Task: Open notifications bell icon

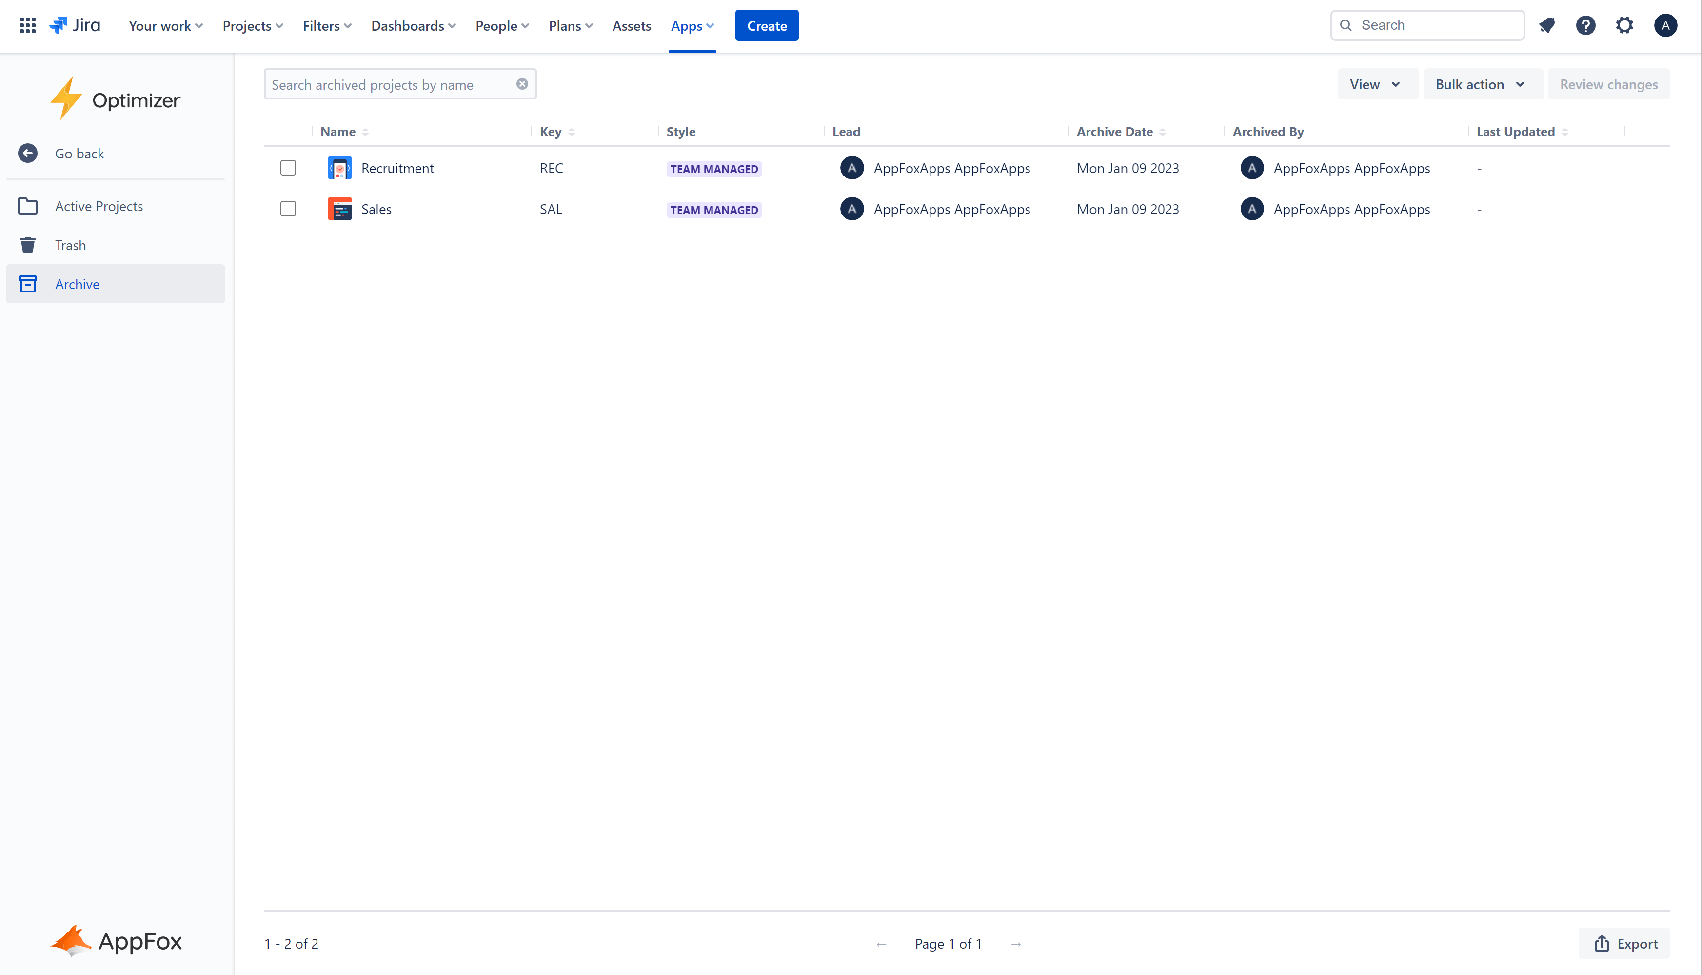Action: pyautogui.click(x=1546, y=25)
